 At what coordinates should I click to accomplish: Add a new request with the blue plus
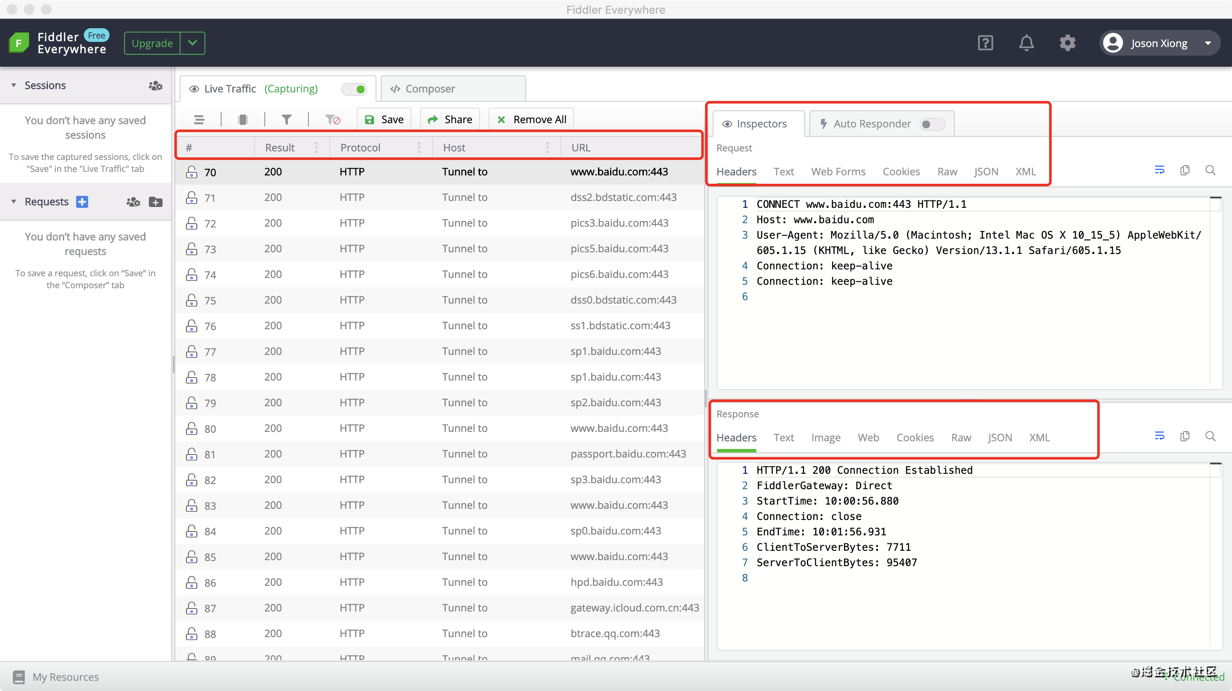coord(82,202)
